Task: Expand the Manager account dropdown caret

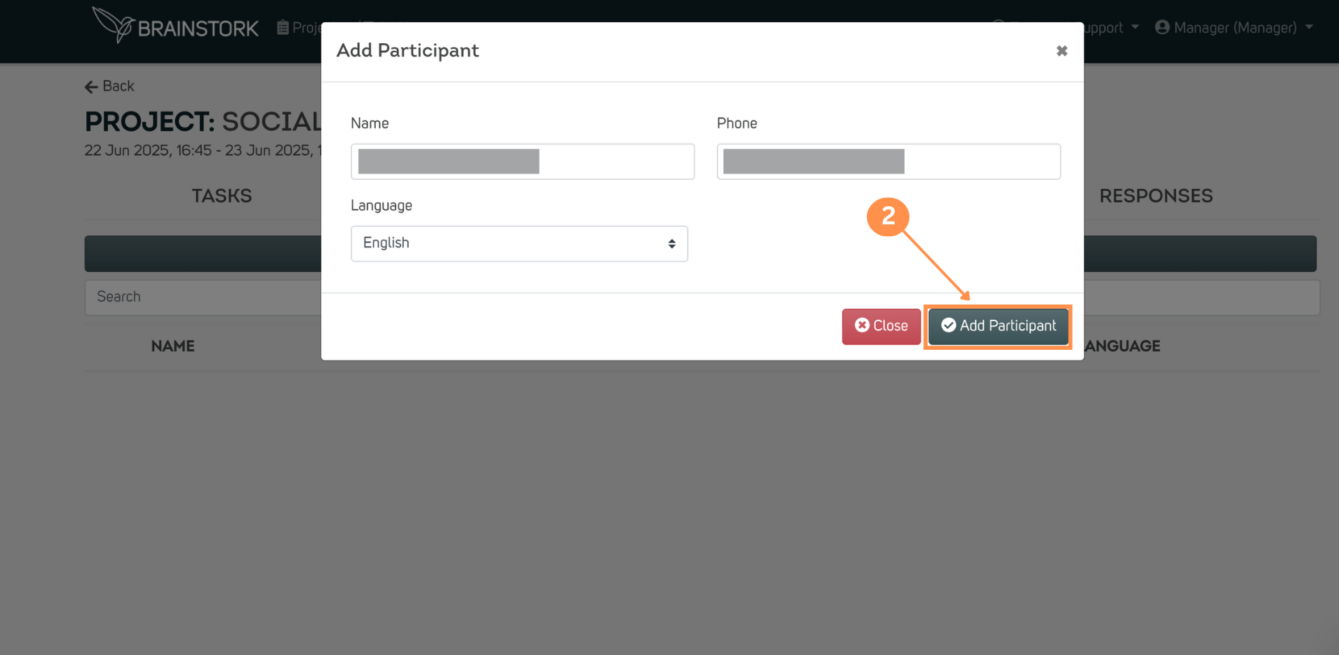Action: [1309, 27]
